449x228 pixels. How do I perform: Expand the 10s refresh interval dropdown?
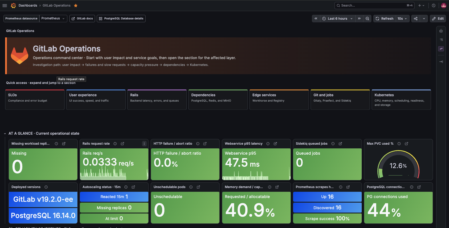pos(402,19)
